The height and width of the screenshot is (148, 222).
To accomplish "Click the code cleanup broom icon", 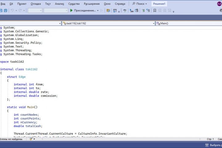I will coord(31,139).
